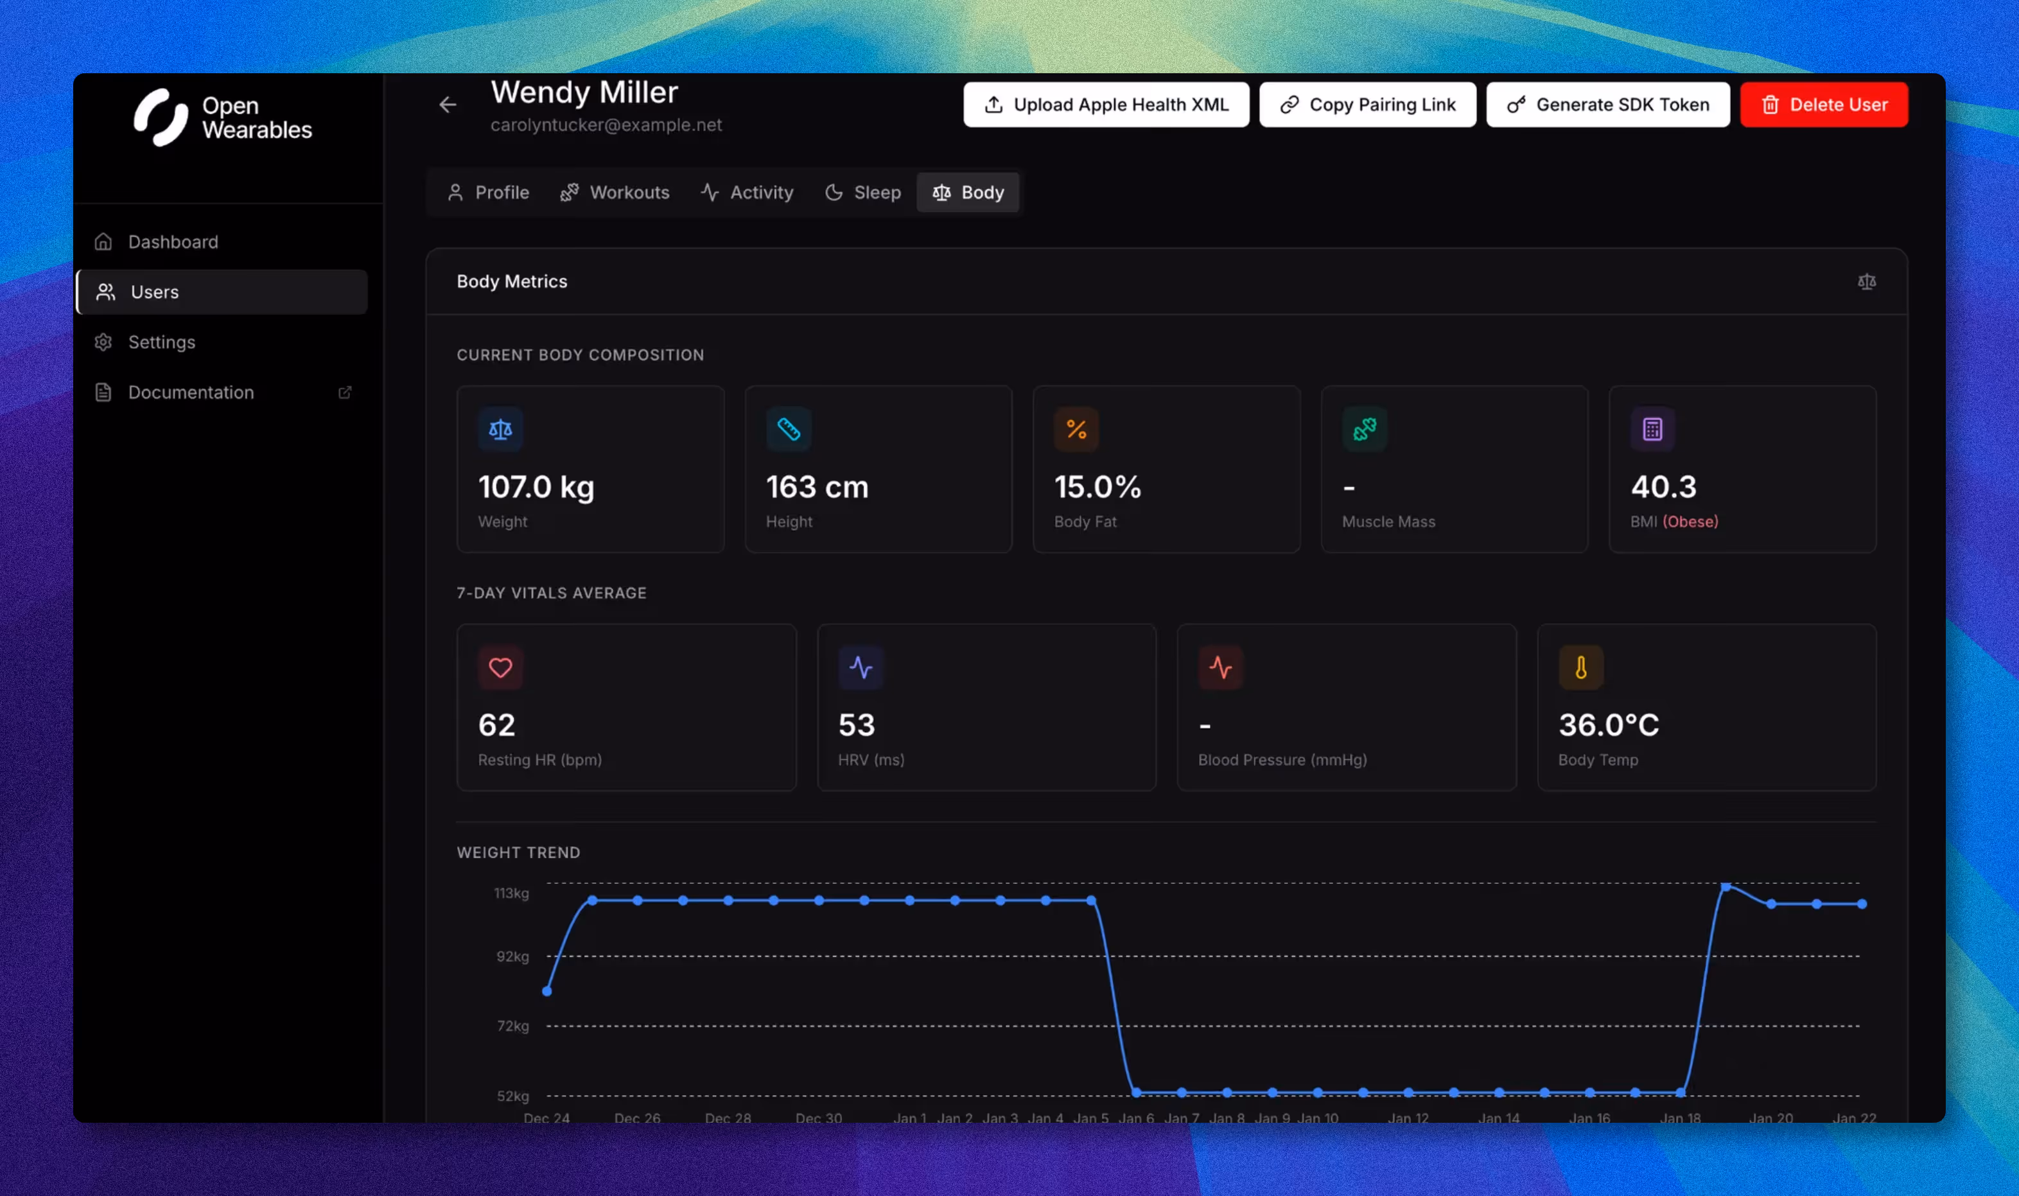
Task: Click Upload Apple Health XML button
Action: (1106, 105)
